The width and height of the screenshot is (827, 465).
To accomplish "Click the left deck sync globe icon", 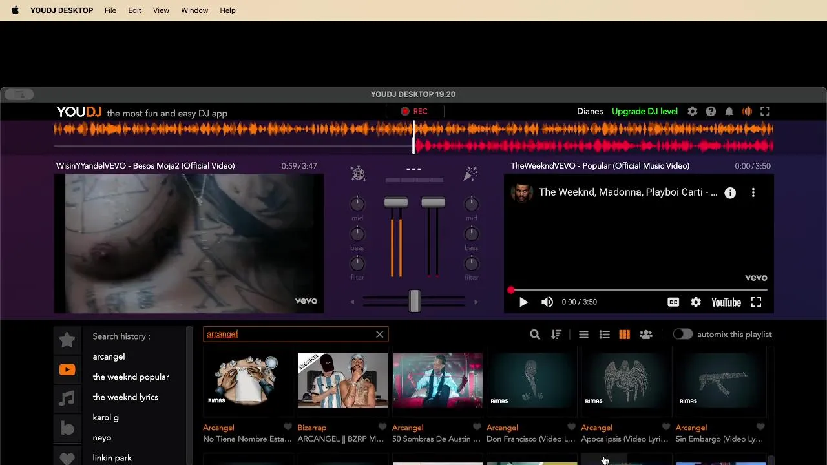I will tap(358, 173).
